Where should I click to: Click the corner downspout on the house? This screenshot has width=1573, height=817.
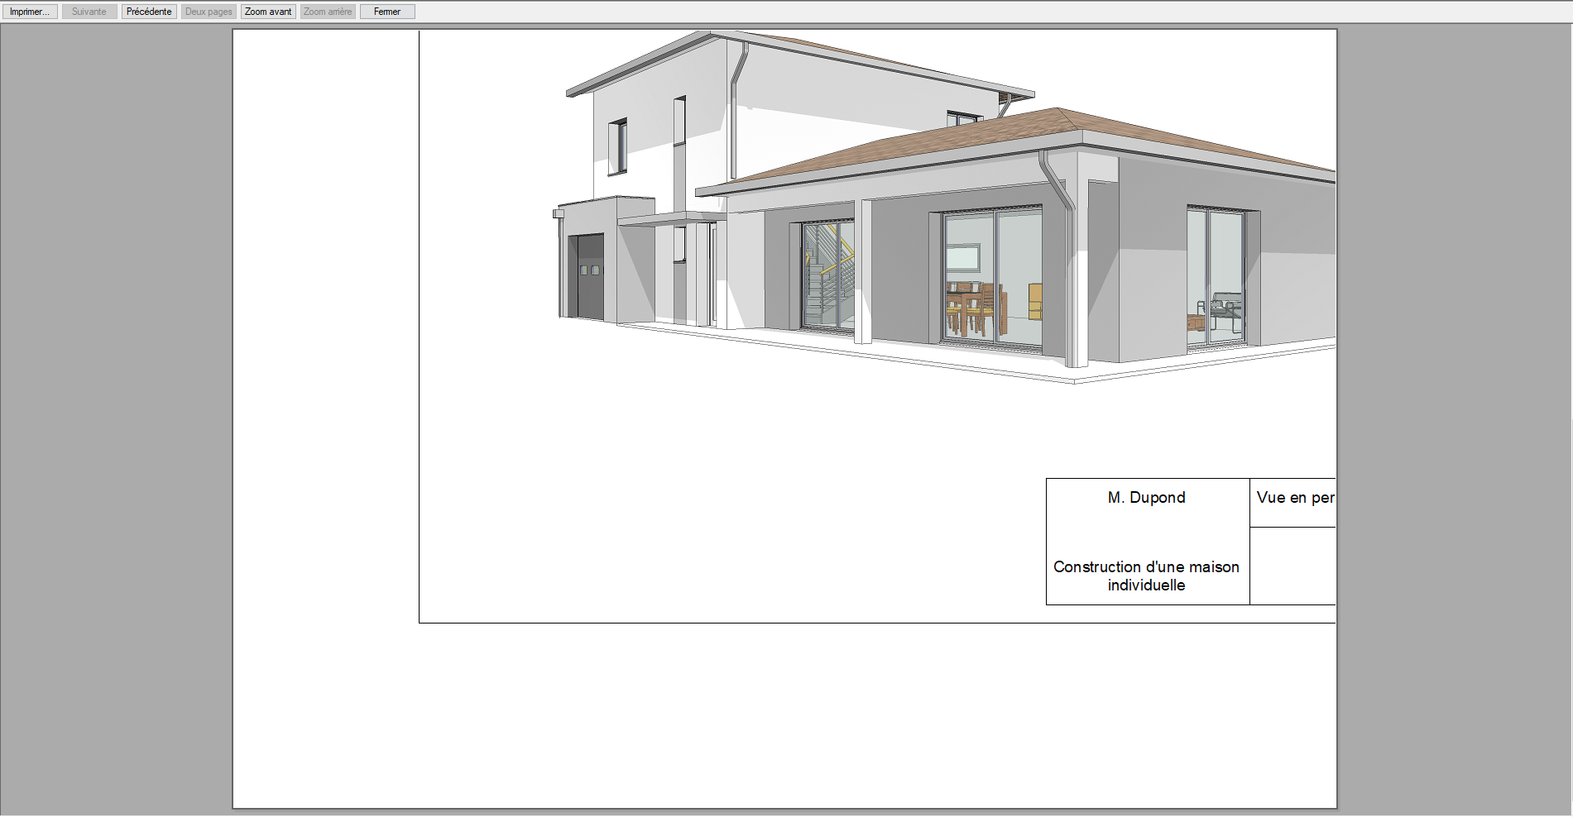point(1070,265)
